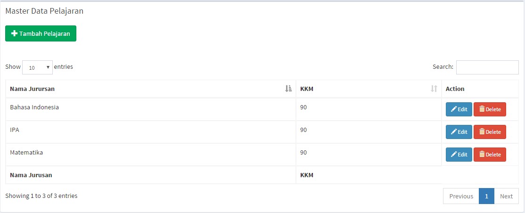525x213 pixels.
Task: Click pencil icon for Bahasa Indonesia
Action: pos(453,109)
